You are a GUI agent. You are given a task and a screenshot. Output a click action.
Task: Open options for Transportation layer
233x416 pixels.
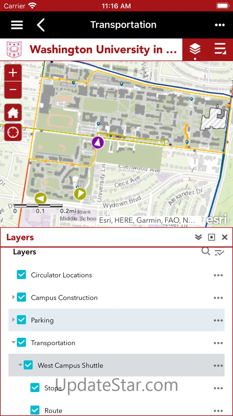pyautogui.click(x=218, y=343)
